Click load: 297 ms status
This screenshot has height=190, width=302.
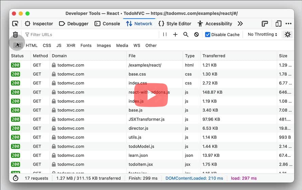[244, 178]
